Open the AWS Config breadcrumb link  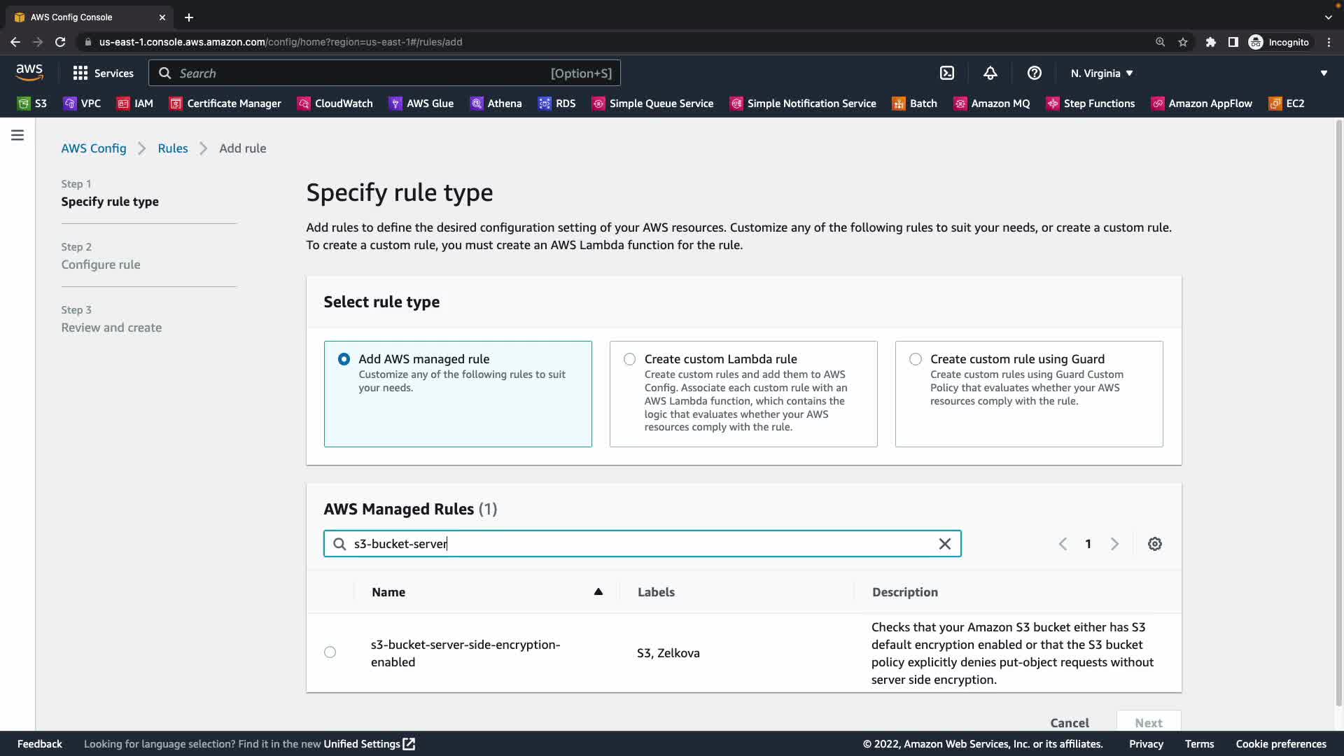93,148
